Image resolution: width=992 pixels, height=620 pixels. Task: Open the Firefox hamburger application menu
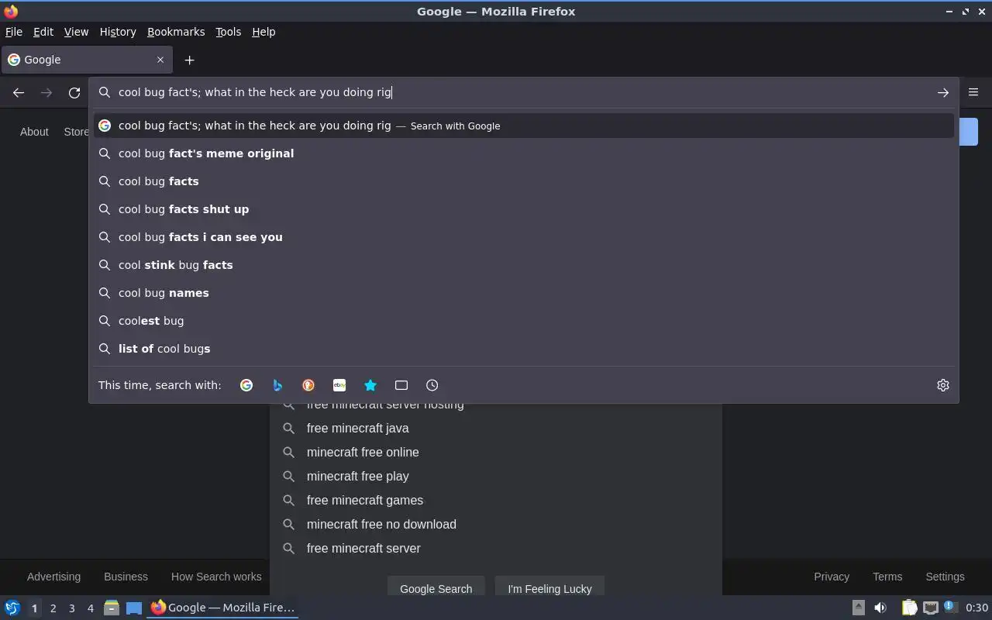[x=973, y=92]
